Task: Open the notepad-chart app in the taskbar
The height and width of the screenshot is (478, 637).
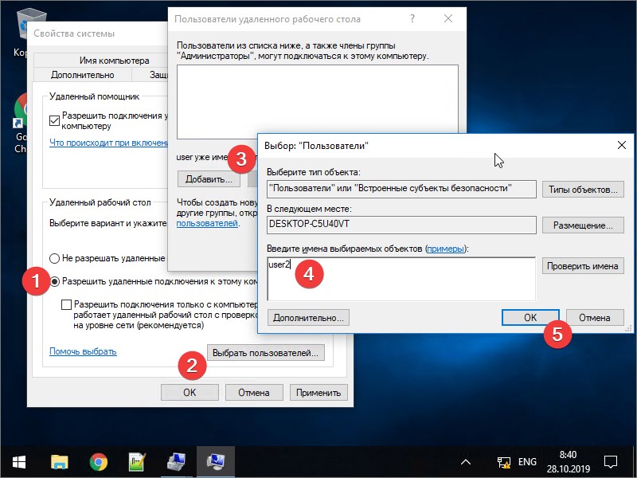Action: 137,462
